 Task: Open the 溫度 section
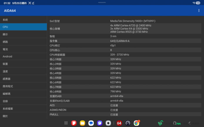point(24,71)
